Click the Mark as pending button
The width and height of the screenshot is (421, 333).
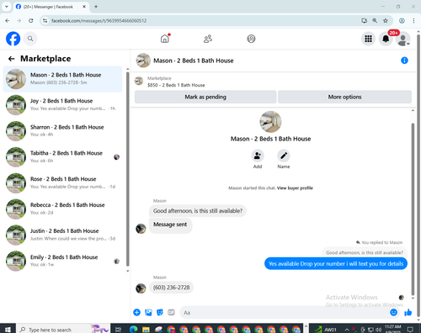coord(205,97)
